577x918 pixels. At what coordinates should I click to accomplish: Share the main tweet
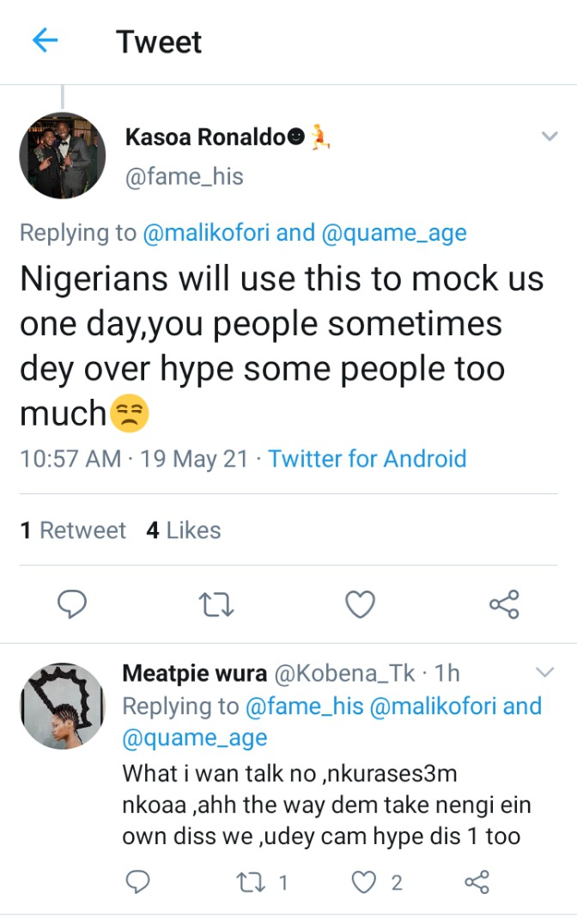point(504,604)
